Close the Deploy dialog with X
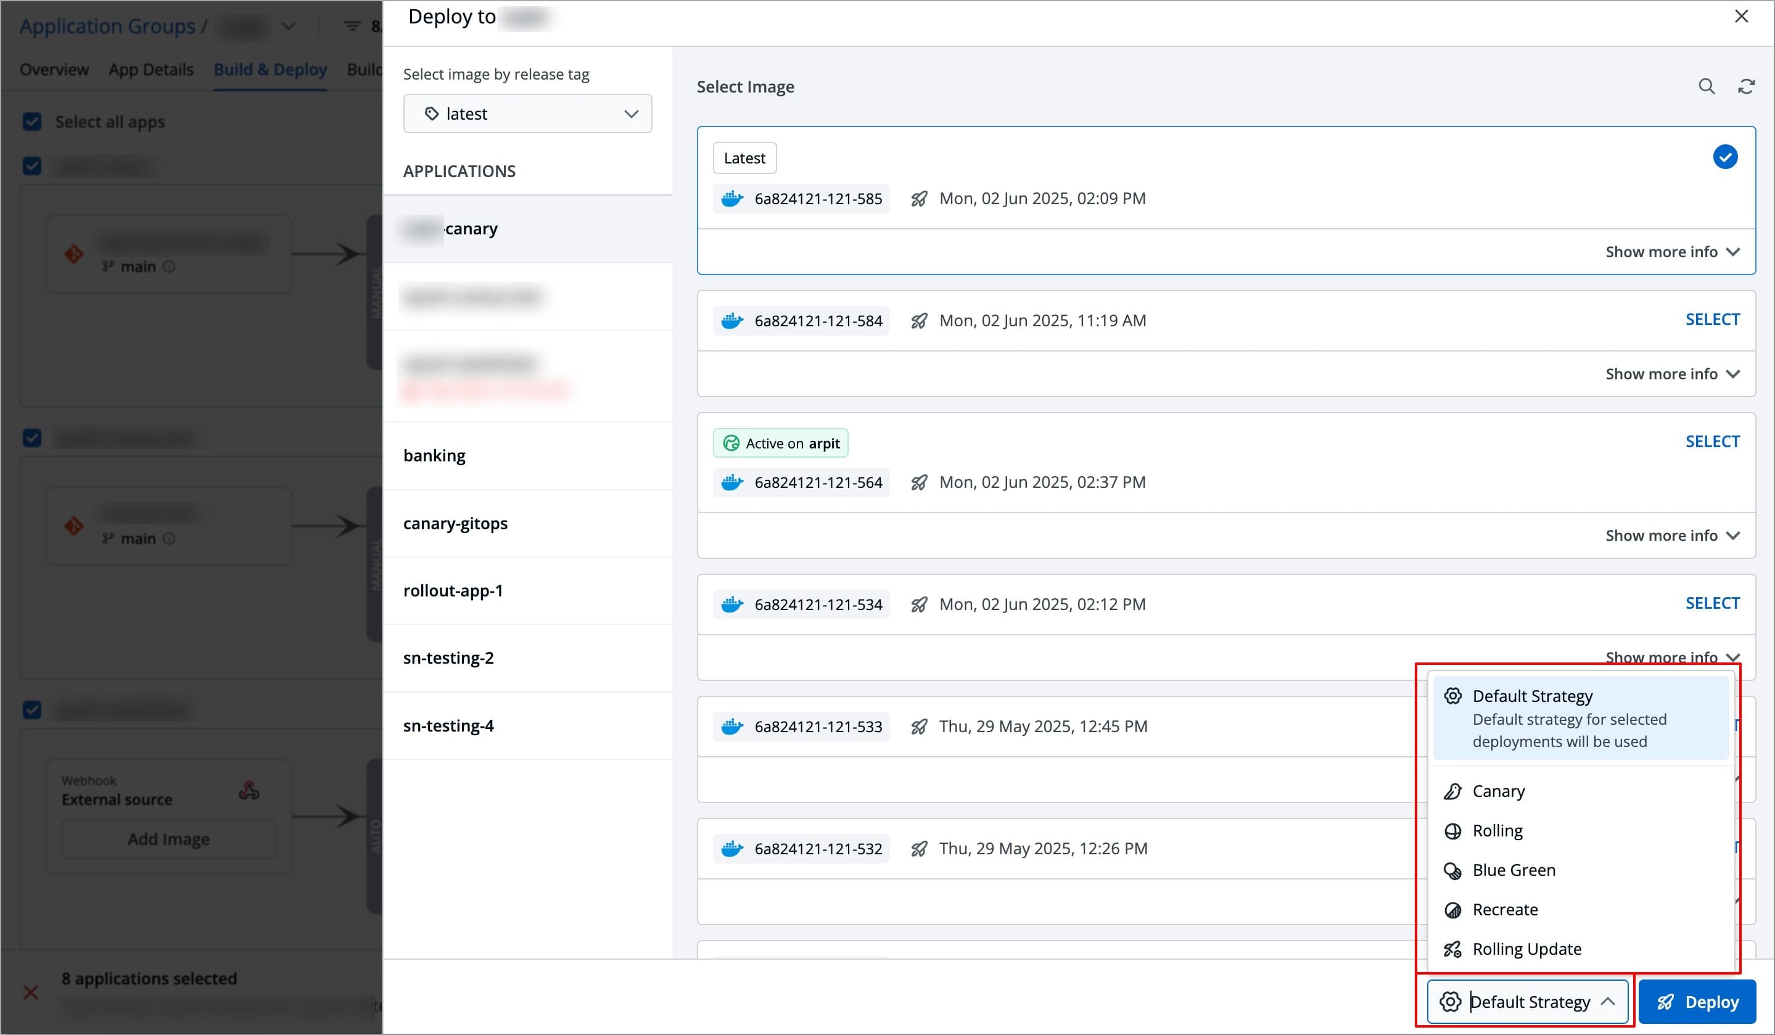This screenshot has height=1035, width=1775. (x=1740, y=16)
